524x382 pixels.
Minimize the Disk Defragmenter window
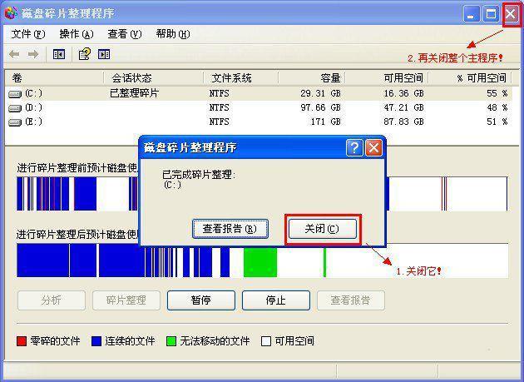pyautogui.click(x=472, y=14)
